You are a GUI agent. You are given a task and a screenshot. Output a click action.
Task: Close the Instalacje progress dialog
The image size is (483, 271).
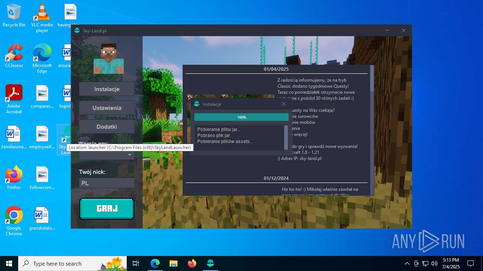[284, 104]
